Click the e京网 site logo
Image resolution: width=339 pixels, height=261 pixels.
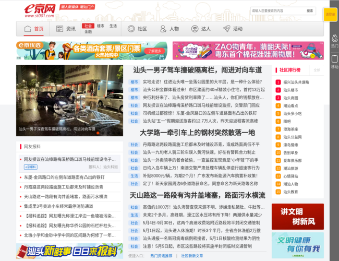click(x=40, y=10)
